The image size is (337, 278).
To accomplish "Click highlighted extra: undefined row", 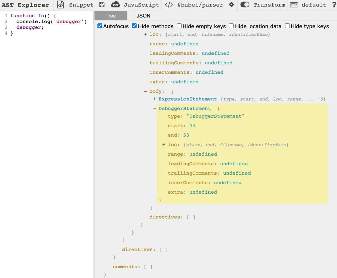I will click(192, 192).
